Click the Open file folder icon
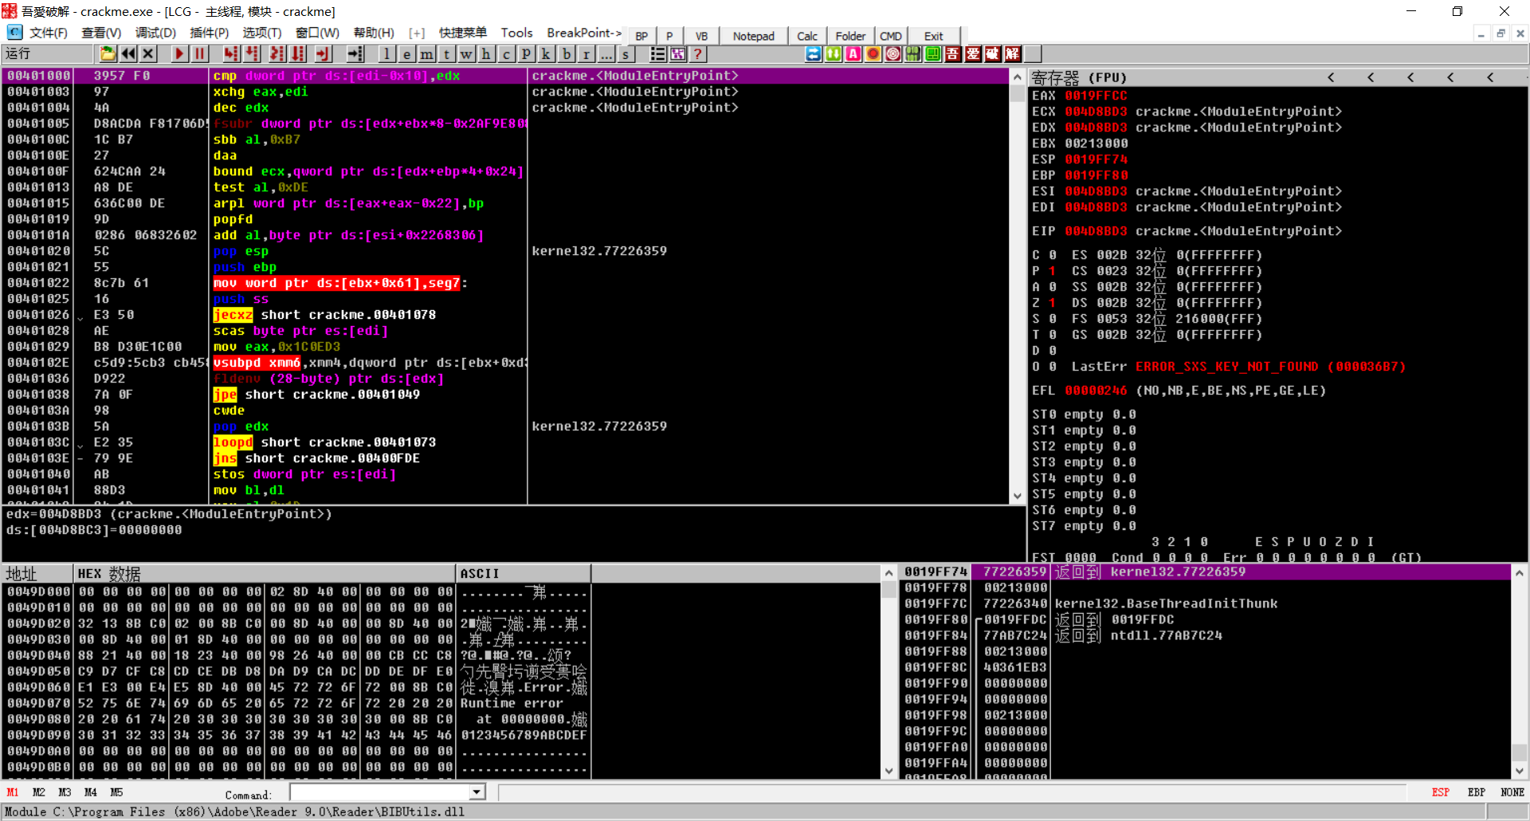1530x821 pixels. [108, 54]
